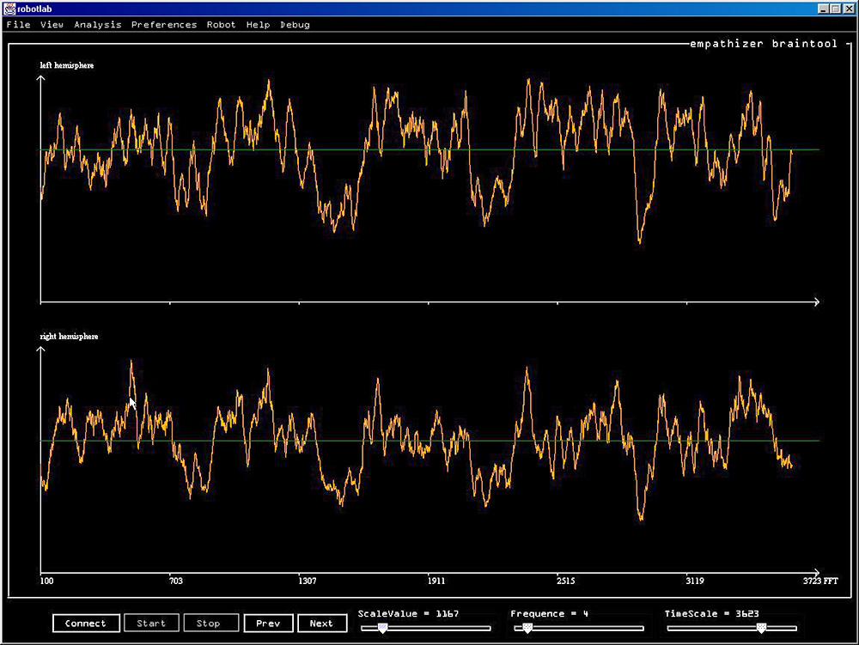
Task: Click the x-axis label '3723 FFT'
Action: coord(820,581)
